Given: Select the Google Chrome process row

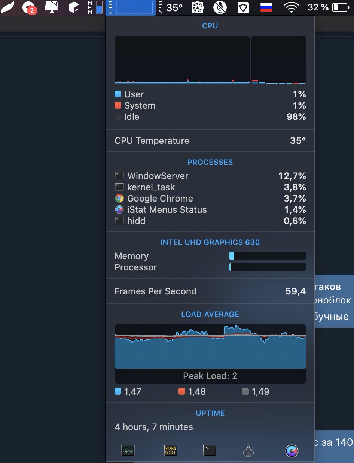Looking at the screenshot, I should tap(210, 198).
